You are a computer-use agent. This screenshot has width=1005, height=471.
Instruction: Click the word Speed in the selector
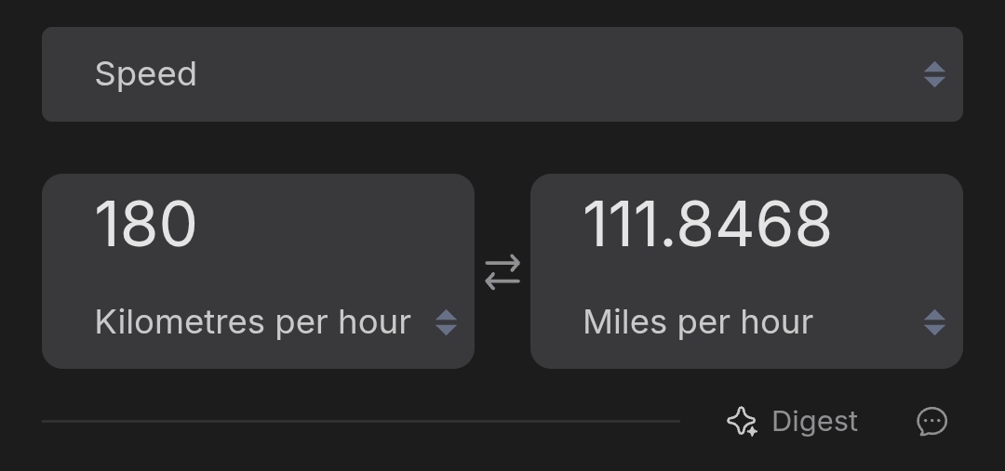click(146, 74)
